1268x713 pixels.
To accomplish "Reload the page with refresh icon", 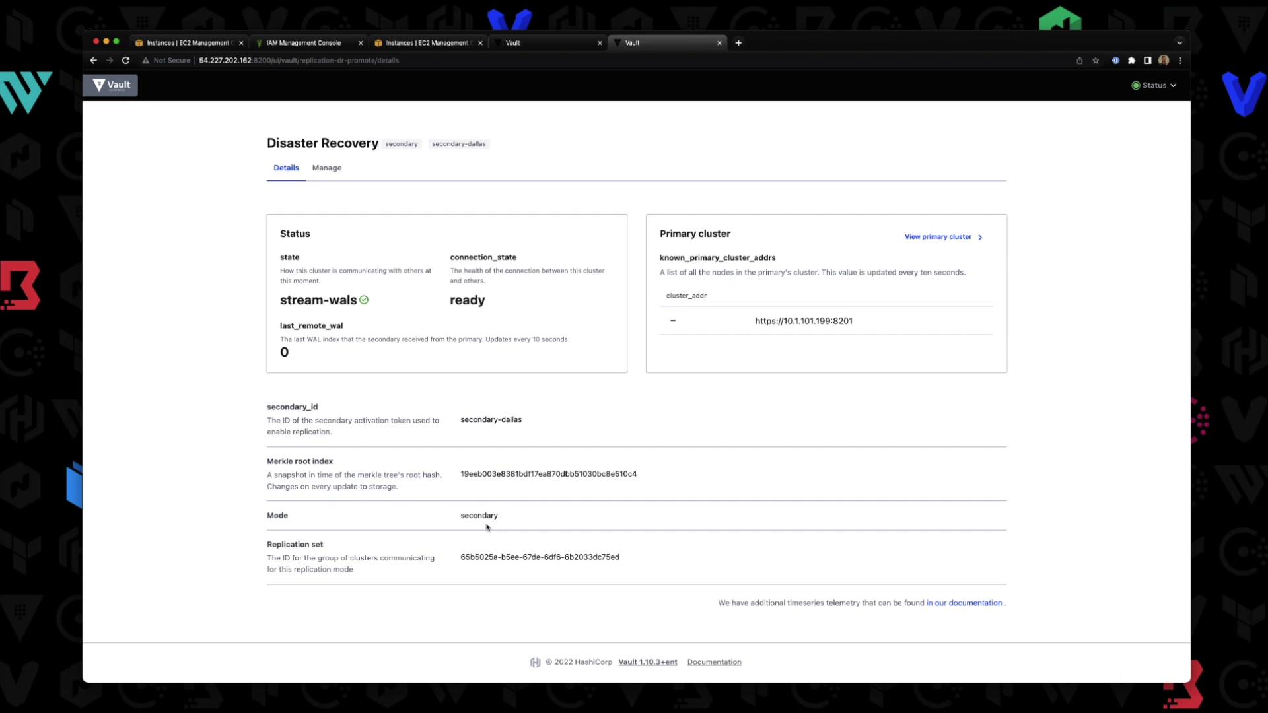I will (125, 61).
